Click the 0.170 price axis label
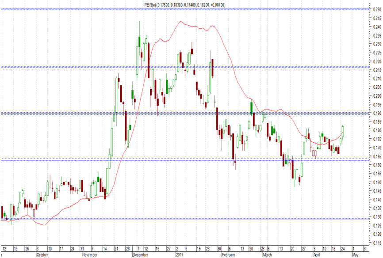The image size is (383, 258). point(377,148)
